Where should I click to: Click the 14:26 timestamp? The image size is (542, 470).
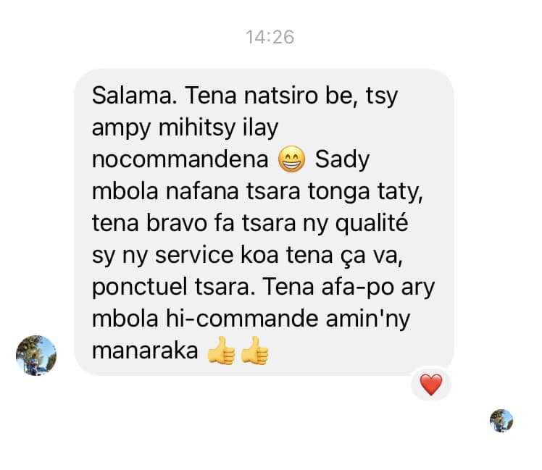[270, 37]
